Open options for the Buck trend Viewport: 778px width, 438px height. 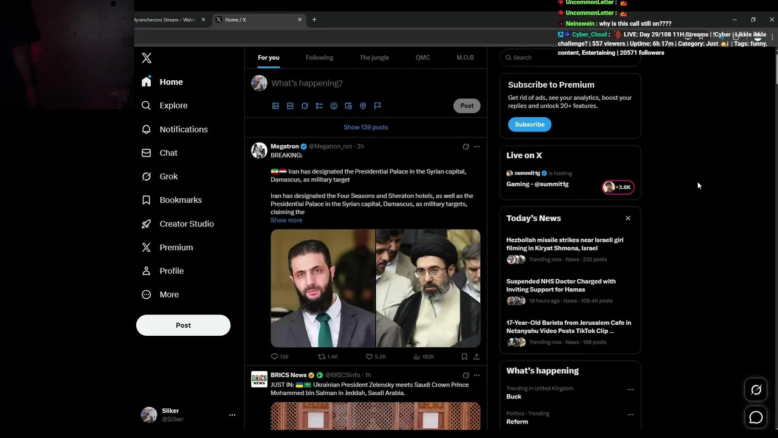pos(630,389)
